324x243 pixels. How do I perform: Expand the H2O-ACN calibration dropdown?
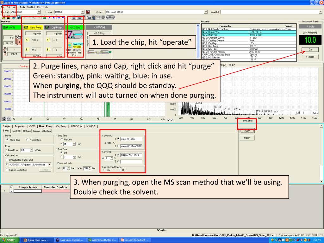click(x=49, y=165)
